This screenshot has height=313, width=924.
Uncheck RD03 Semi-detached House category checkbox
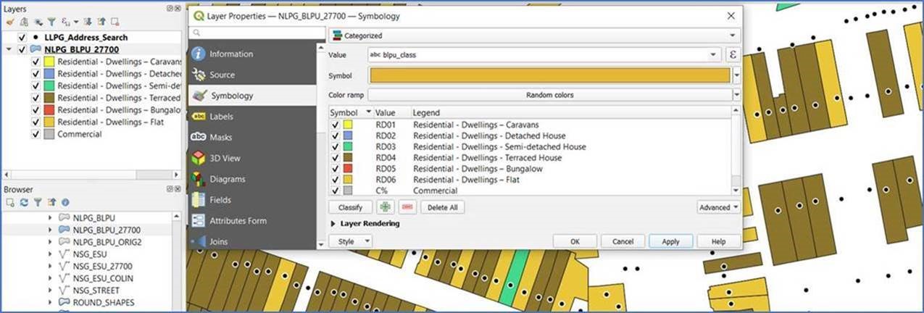coord(335,146)
